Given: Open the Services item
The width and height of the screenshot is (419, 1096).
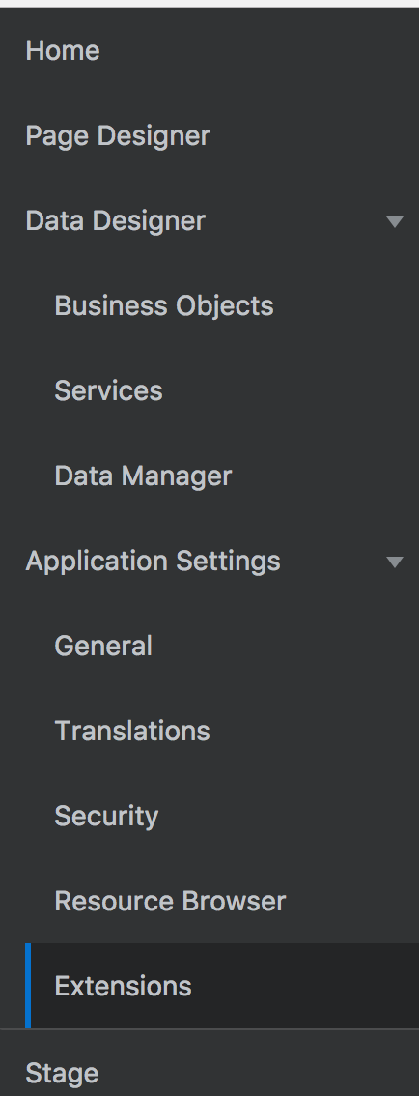Looking at the screenshot, I should coord(108,391).
